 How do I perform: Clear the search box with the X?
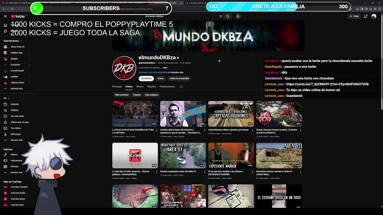pos(221,16)
